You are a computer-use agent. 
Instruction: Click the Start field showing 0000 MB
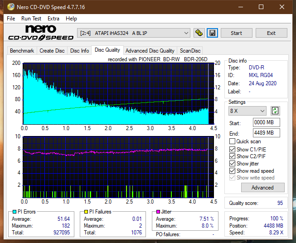coord(266,122)
